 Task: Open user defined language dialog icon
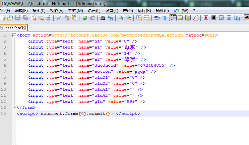tap(180, 18)
